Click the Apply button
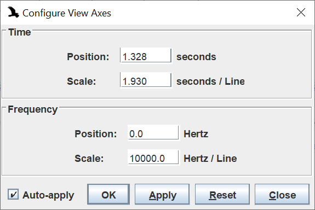The height and width of the screenshot is (210, 315). [162, 194]
